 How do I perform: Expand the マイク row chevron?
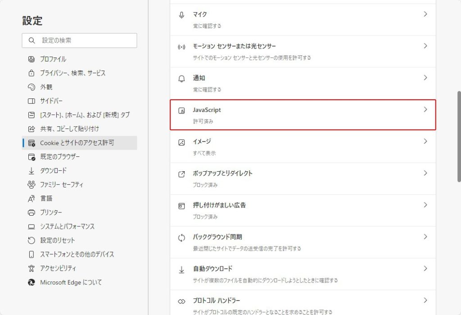point(425,14)
